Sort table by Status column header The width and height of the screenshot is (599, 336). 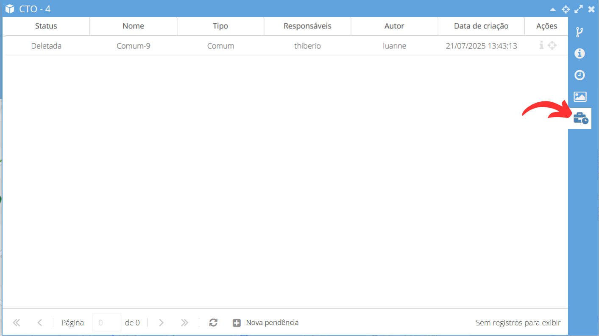coord(46,26)
